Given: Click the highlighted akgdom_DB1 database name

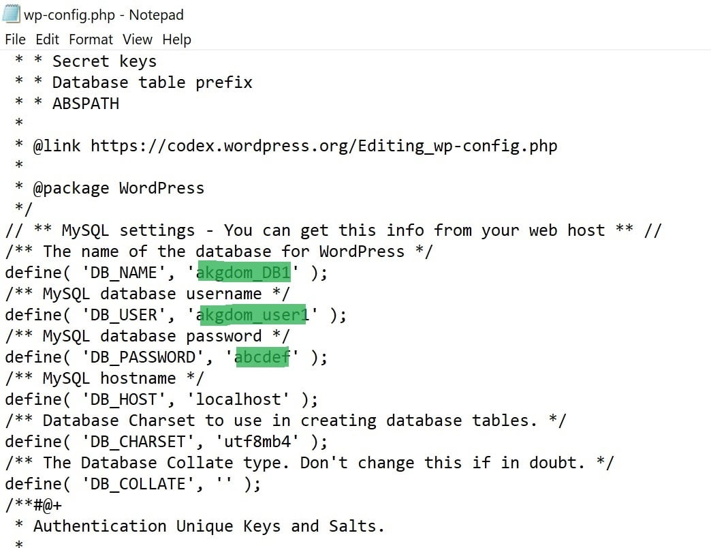Looking at the screenshot, I should 244,273.
